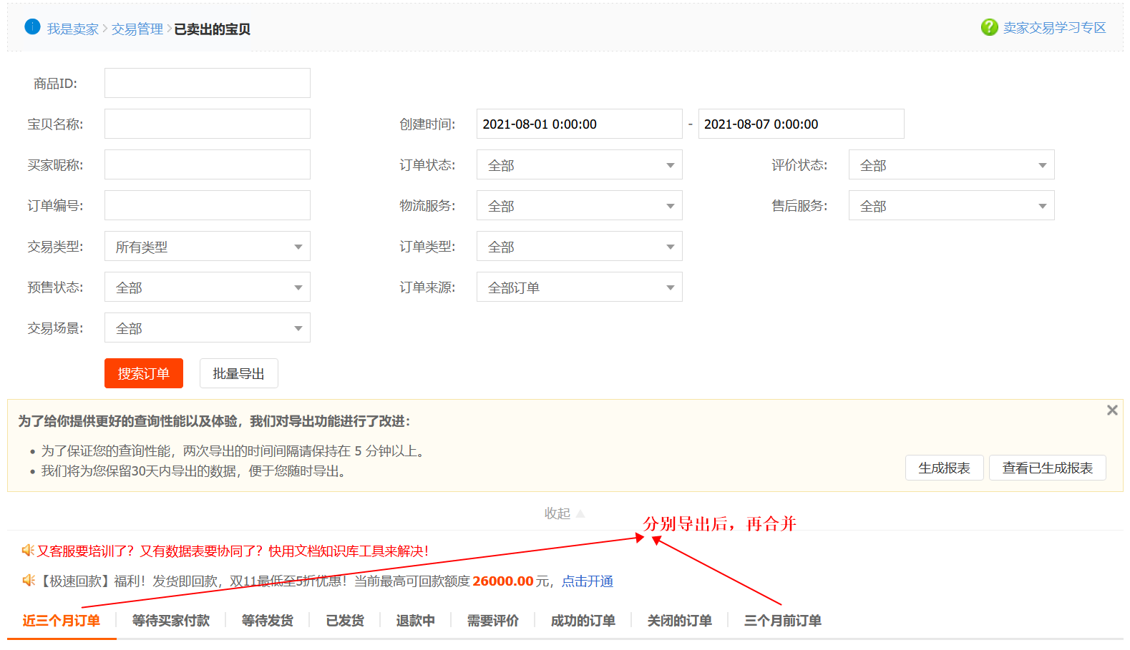Click the start date field 2021-08-01
The height and width of the screenshot is (650, 1130).
578,124
